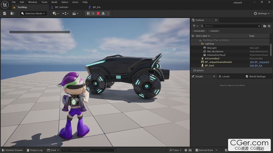Select the BP_Kix0 actor row
The width and height of the screenshot is (273, 153).
click(230, 66)
